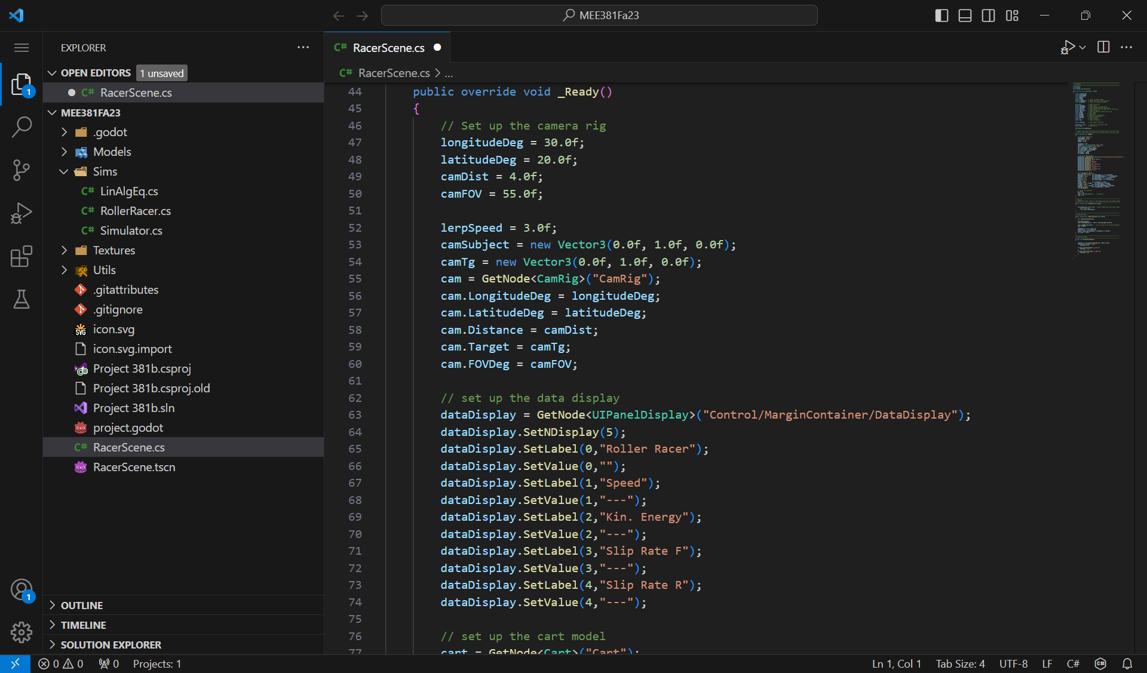The width and height of the screenshot is (1147, 673).
Task: Select the RacerScene.cs editor tab
Action: 387,47
